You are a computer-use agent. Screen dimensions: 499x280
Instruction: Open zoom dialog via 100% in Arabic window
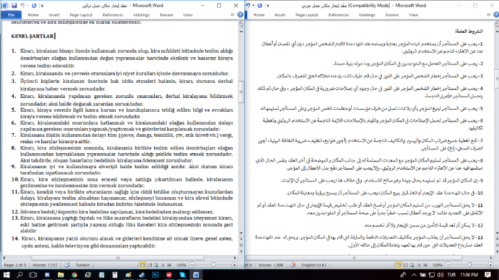coord(437,265)
